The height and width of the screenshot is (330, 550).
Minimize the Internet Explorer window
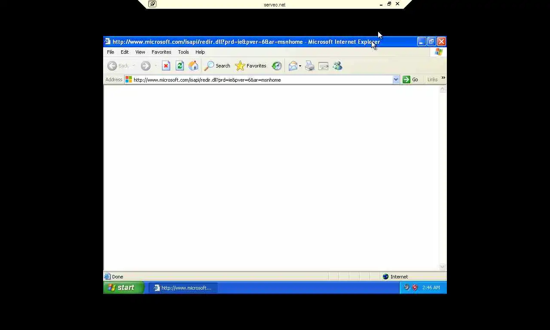coord(421,42)
